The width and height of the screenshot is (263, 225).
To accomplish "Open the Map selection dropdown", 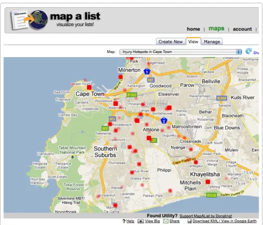I will coord(180,52).
